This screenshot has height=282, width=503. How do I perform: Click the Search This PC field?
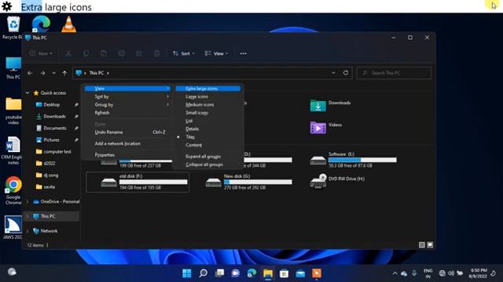click(394, 73)
